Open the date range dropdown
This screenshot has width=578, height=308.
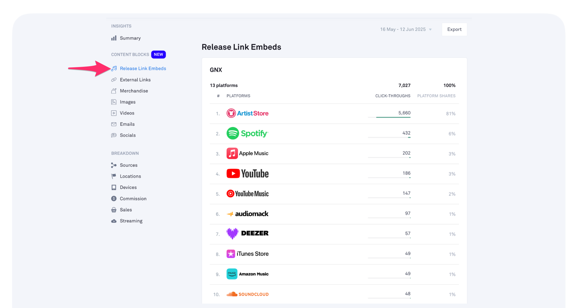(x=406, y=29)
